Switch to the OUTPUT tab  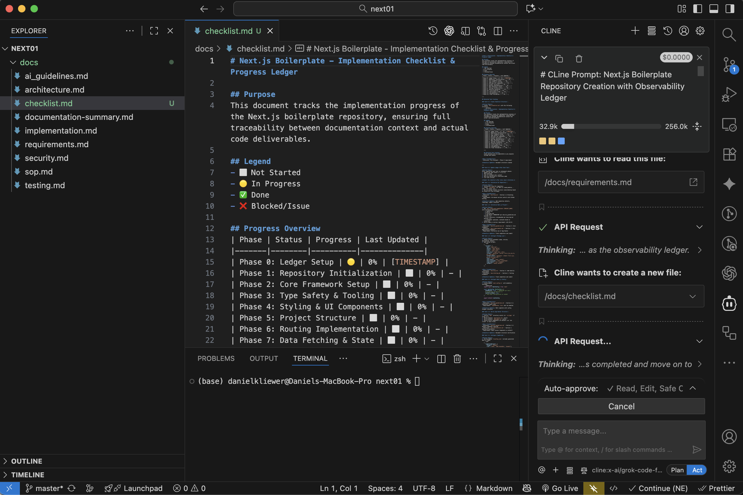click(264, 358)
